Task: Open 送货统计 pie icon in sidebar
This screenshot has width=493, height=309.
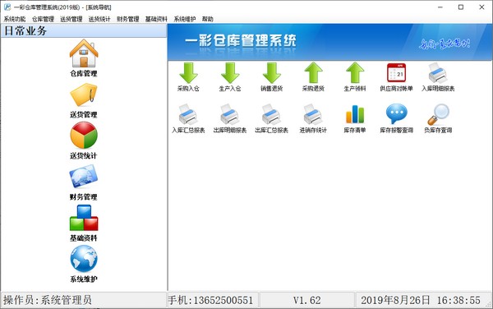Action: 84,135
